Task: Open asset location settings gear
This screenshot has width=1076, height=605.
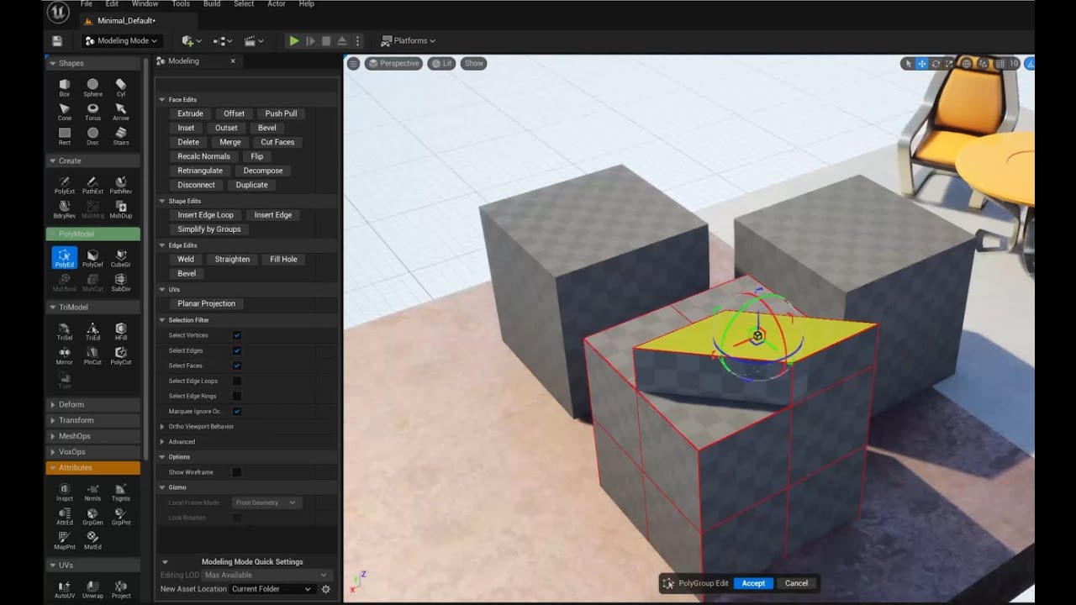Action: [326, 589]
